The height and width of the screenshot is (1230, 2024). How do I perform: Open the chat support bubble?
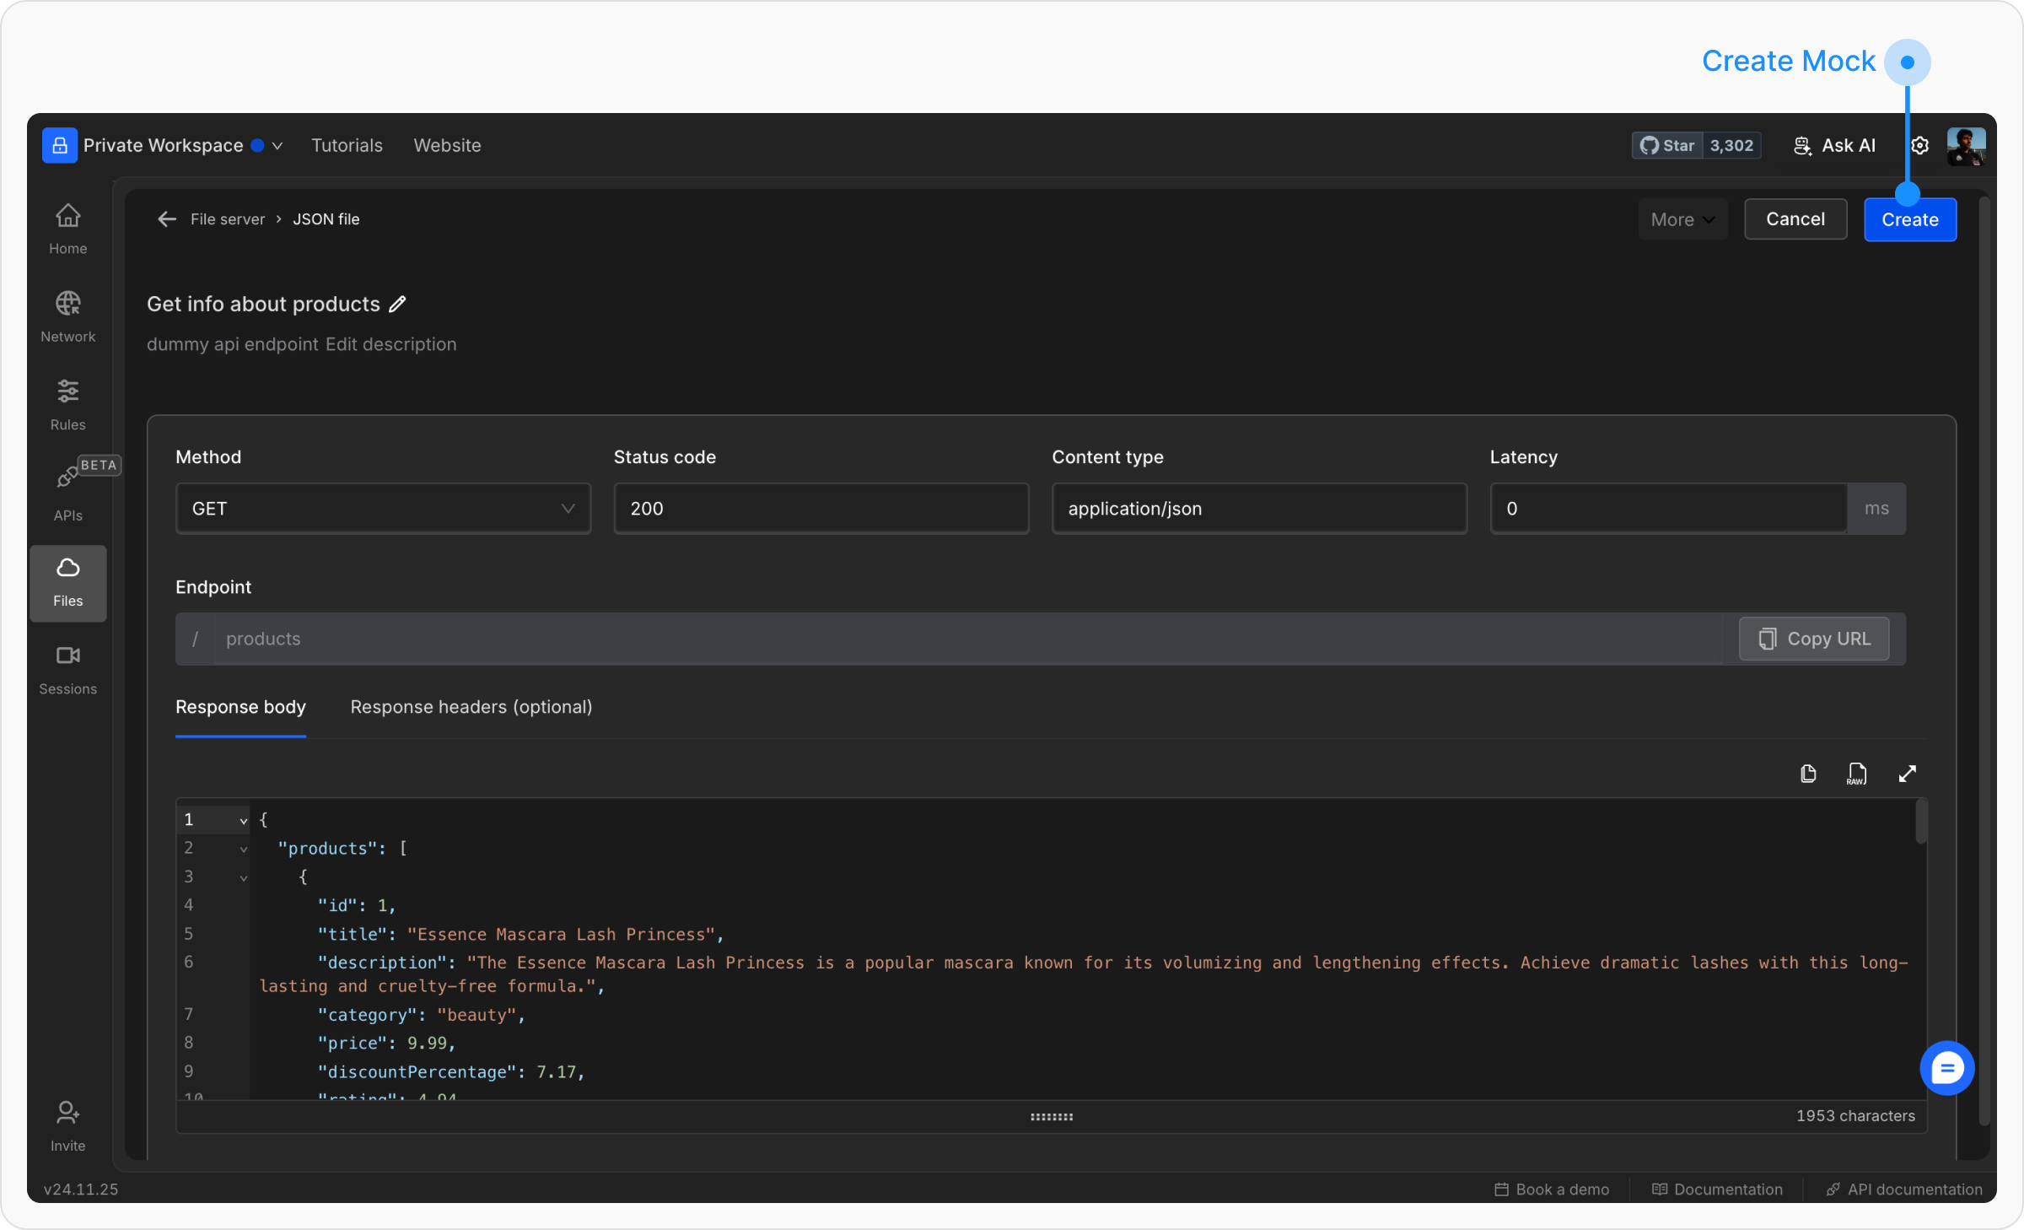pyautogui.click(x=1946, y=1068)
